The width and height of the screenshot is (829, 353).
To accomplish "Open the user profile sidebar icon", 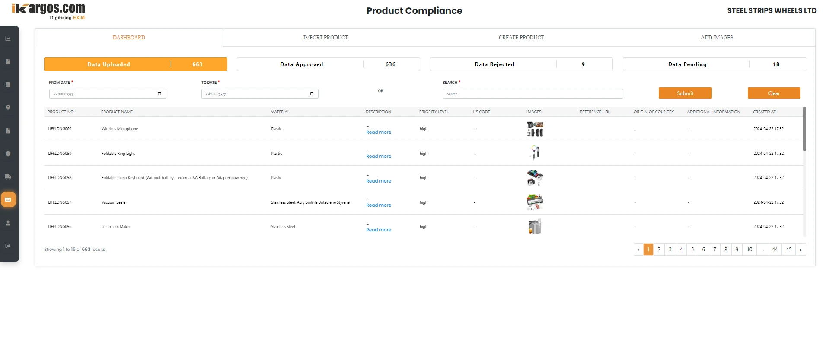I will (x=8, y=223).
